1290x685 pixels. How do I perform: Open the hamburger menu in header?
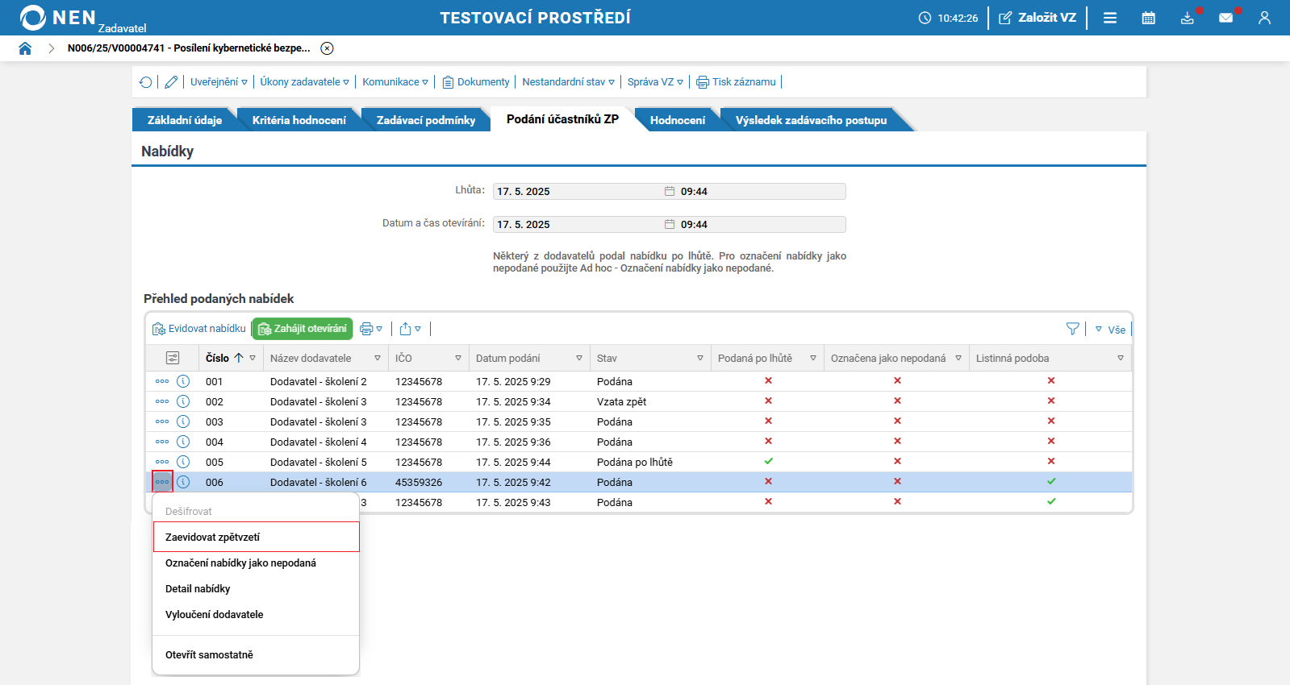click(x=1110, y=18)
